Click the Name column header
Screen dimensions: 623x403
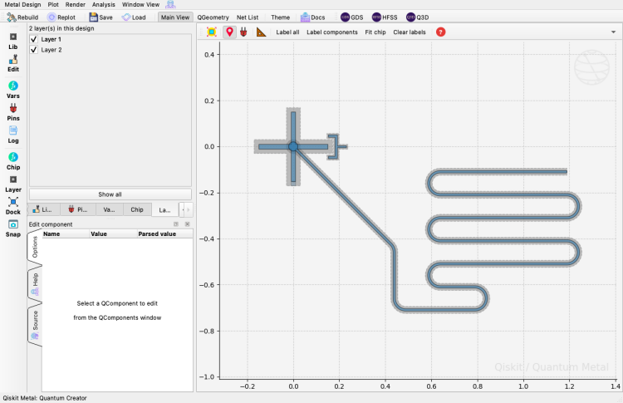66,233
